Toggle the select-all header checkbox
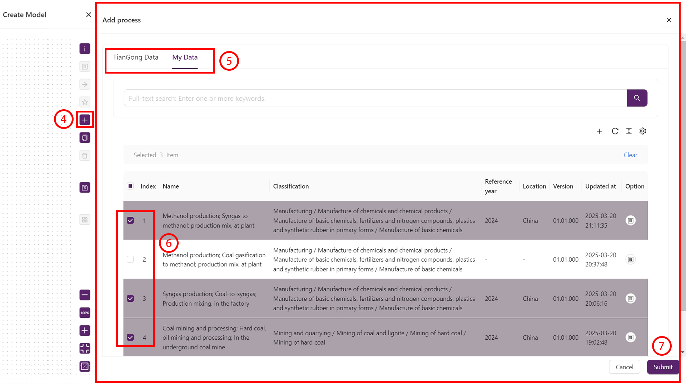 130,186
